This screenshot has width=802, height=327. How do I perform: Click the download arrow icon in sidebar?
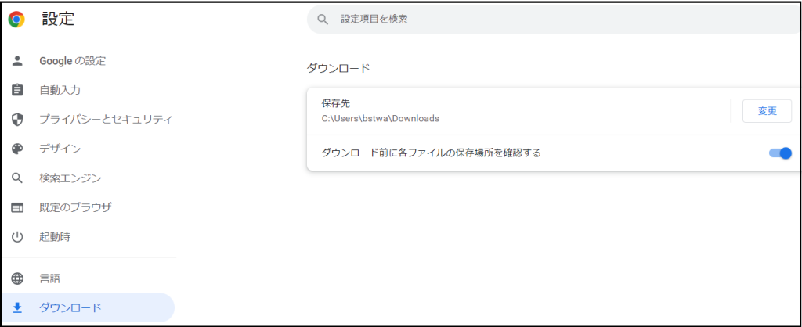click(x=17, y=307)
